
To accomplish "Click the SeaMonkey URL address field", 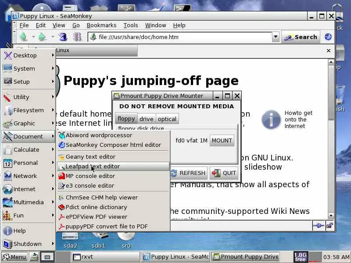I will point(180,37).
